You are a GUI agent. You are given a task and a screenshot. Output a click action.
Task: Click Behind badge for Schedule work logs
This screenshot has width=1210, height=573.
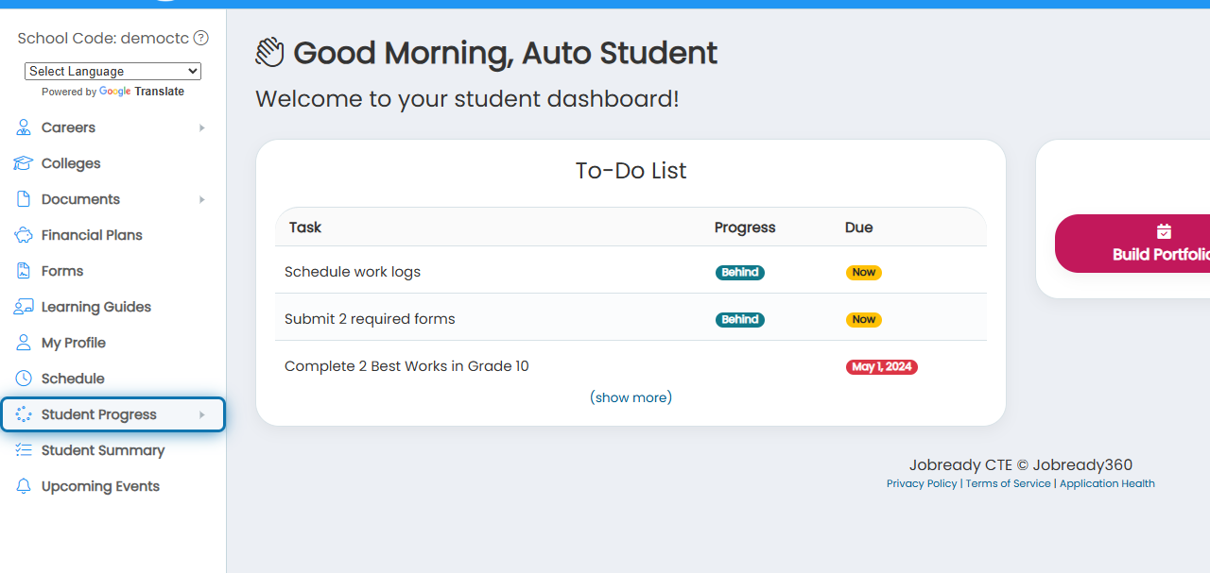coord(740,272)
